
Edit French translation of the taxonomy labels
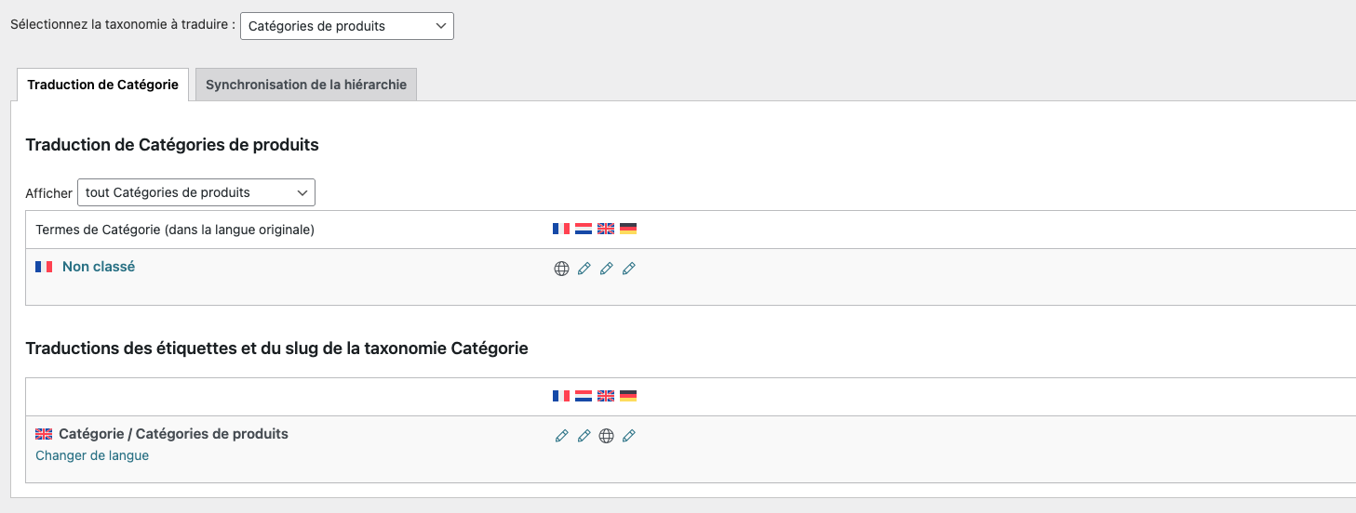tap(561, 436)
